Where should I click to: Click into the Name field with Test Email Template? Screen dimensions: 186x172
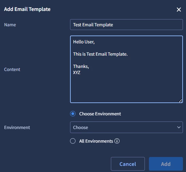126,25
